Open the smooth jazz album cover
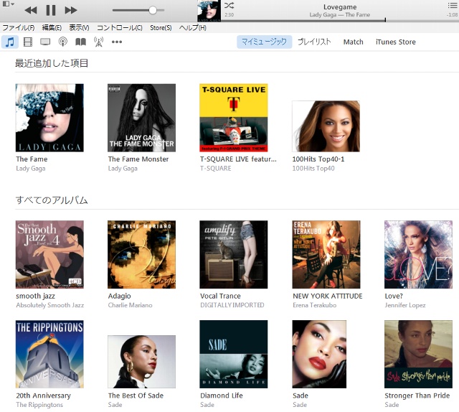Image resolution: width=459 pixels, height=412 pixels. [49, 255]
